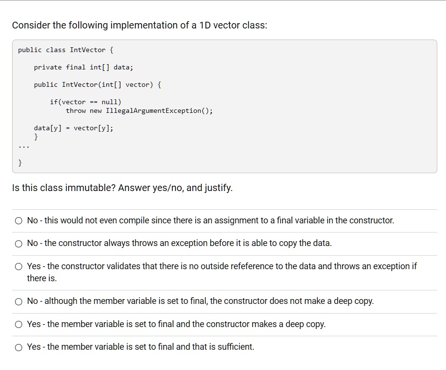446x370 pixels.
Task: Click the 'data[y] = vector[y];' code line
Action: point(73,128)
